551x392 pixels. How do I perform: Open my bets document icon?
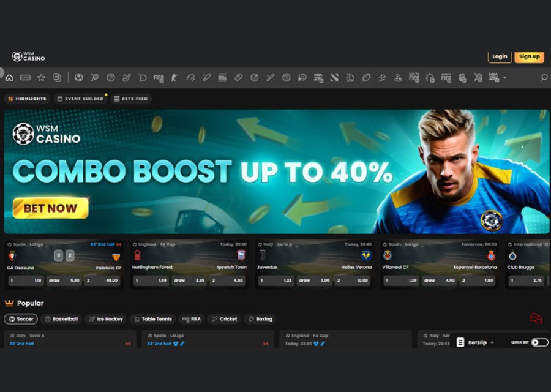(57, 78)
